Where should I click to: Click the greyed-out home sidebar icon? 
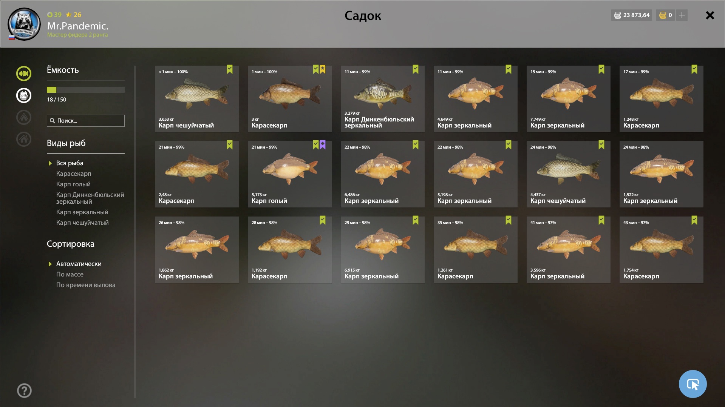click(x=23, y=139)
